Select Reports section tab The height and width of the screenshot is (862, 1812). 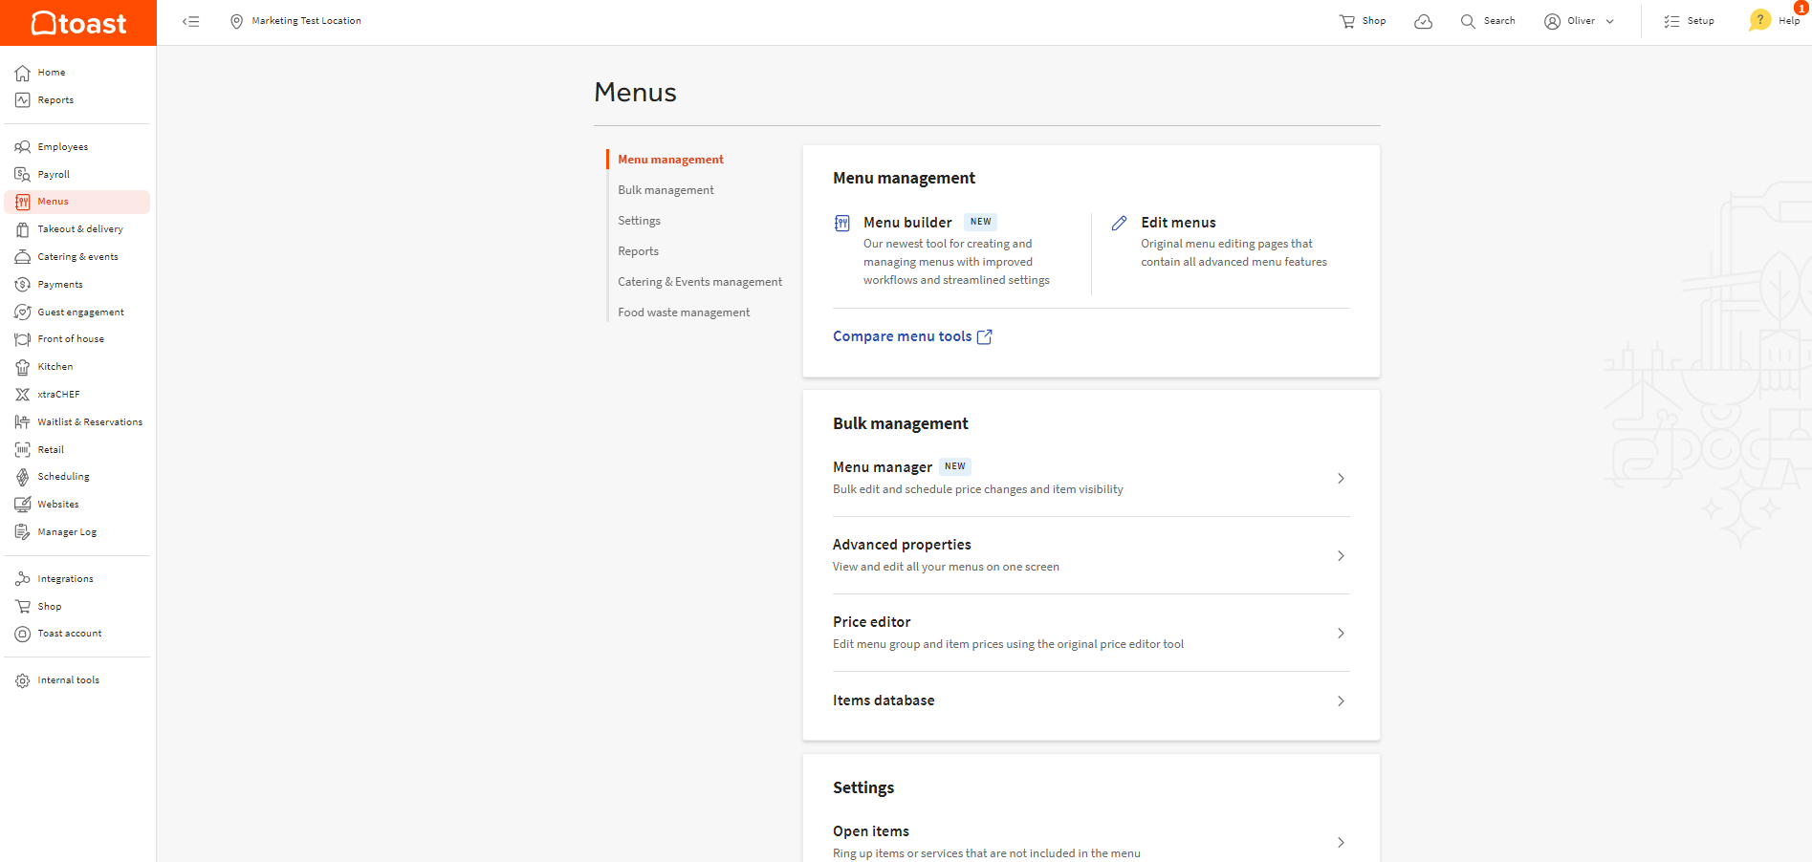(638, 251)
